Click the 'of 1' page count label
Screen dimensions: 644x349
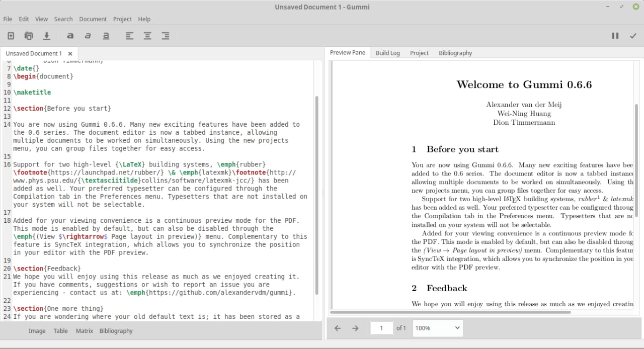401,328
